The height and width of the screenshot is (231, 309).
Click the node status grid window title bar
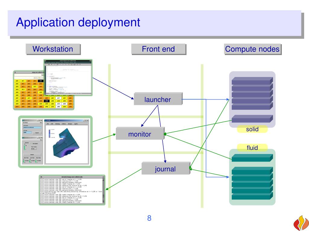(29, 72)
